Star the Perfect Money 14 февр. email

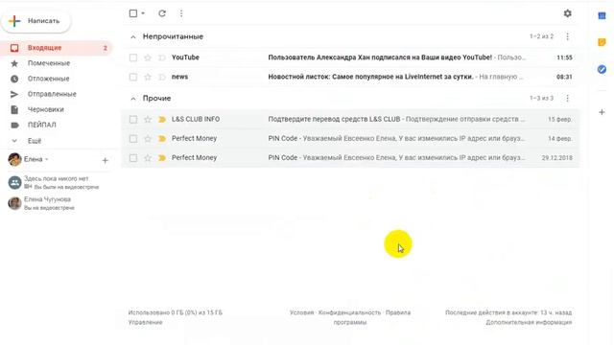(x=148, y=139)
